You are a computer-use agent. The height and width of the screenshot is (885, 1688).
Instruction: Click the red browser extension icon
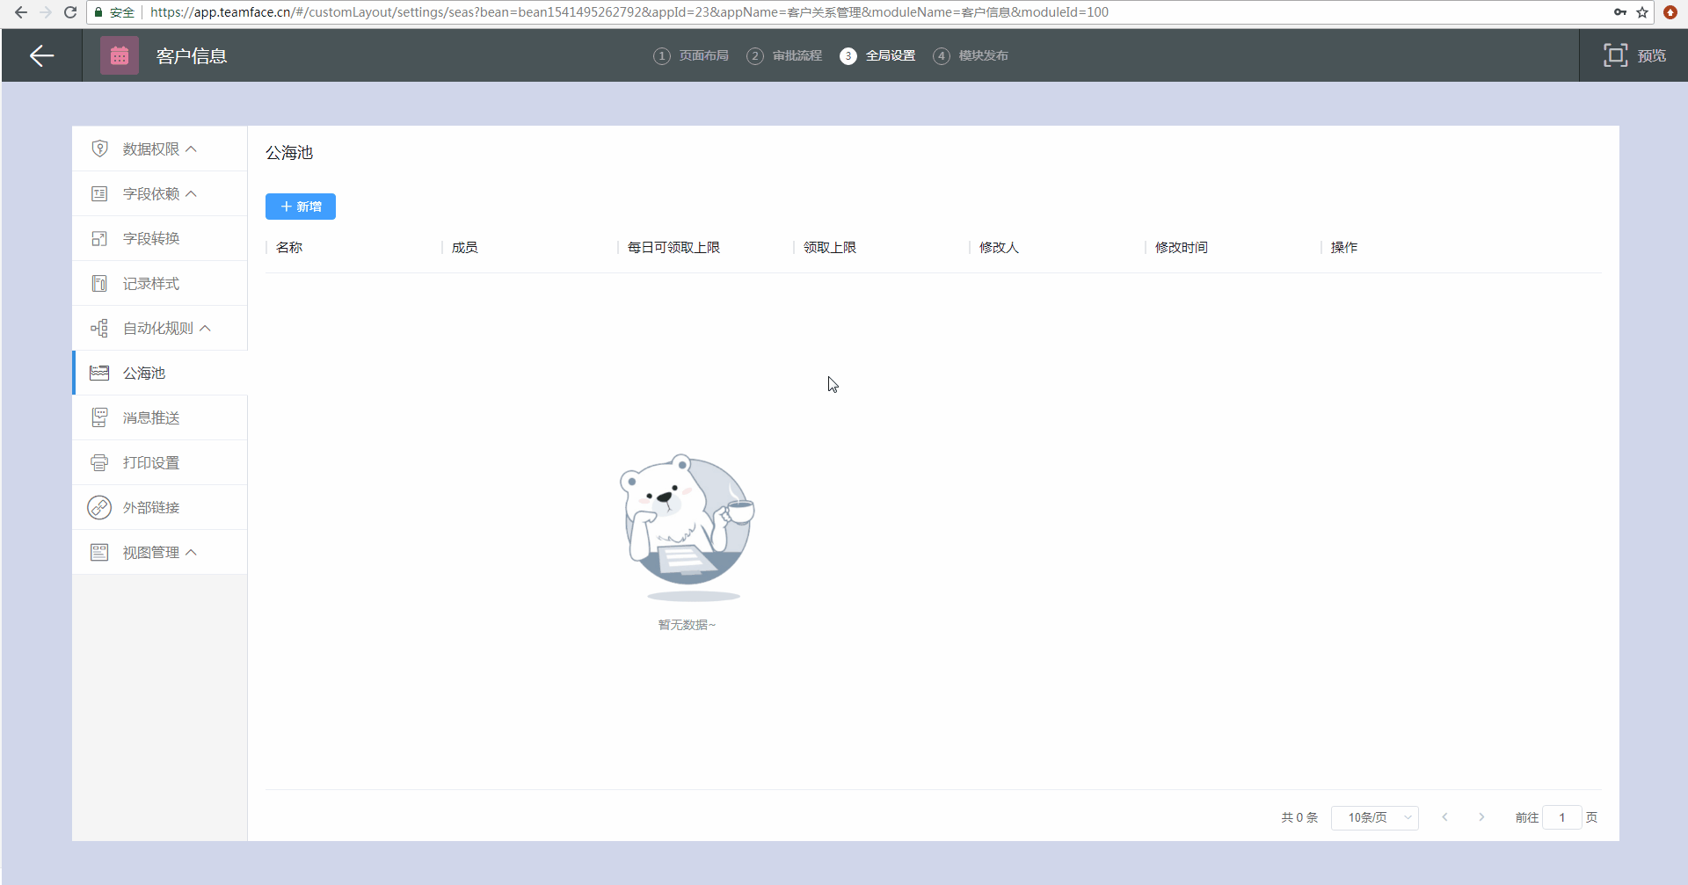coord(1670,12)
